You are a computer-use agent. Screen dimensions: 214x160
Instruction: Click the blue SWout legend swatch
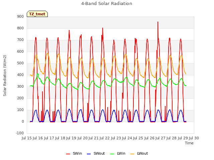point(89,154)
